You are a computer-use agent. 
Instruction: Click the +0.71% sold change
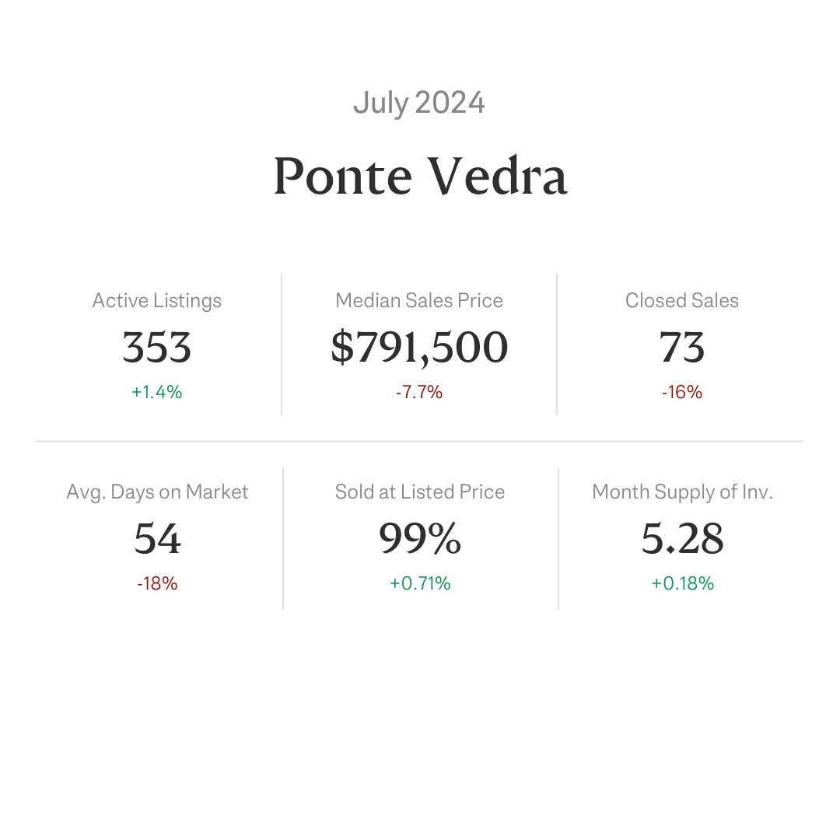pyautogui.click(x=420, y=583)
